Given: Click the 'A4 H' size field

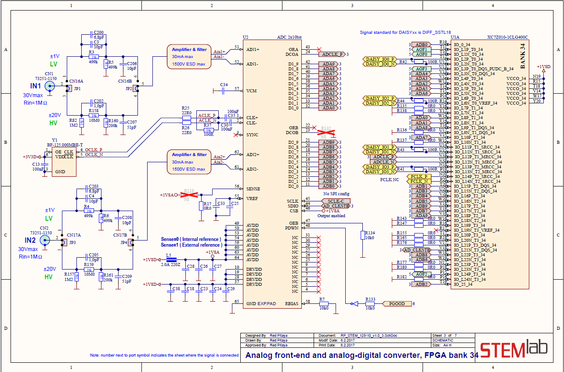Looking at the screenshot, I should point(448,345).
